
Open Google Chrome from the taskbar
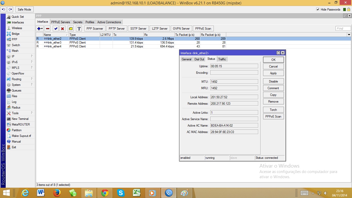[x=105, y=193]
